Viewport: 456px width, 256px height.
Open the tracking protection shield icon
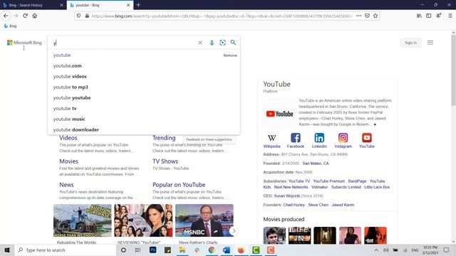coord(79,16)
